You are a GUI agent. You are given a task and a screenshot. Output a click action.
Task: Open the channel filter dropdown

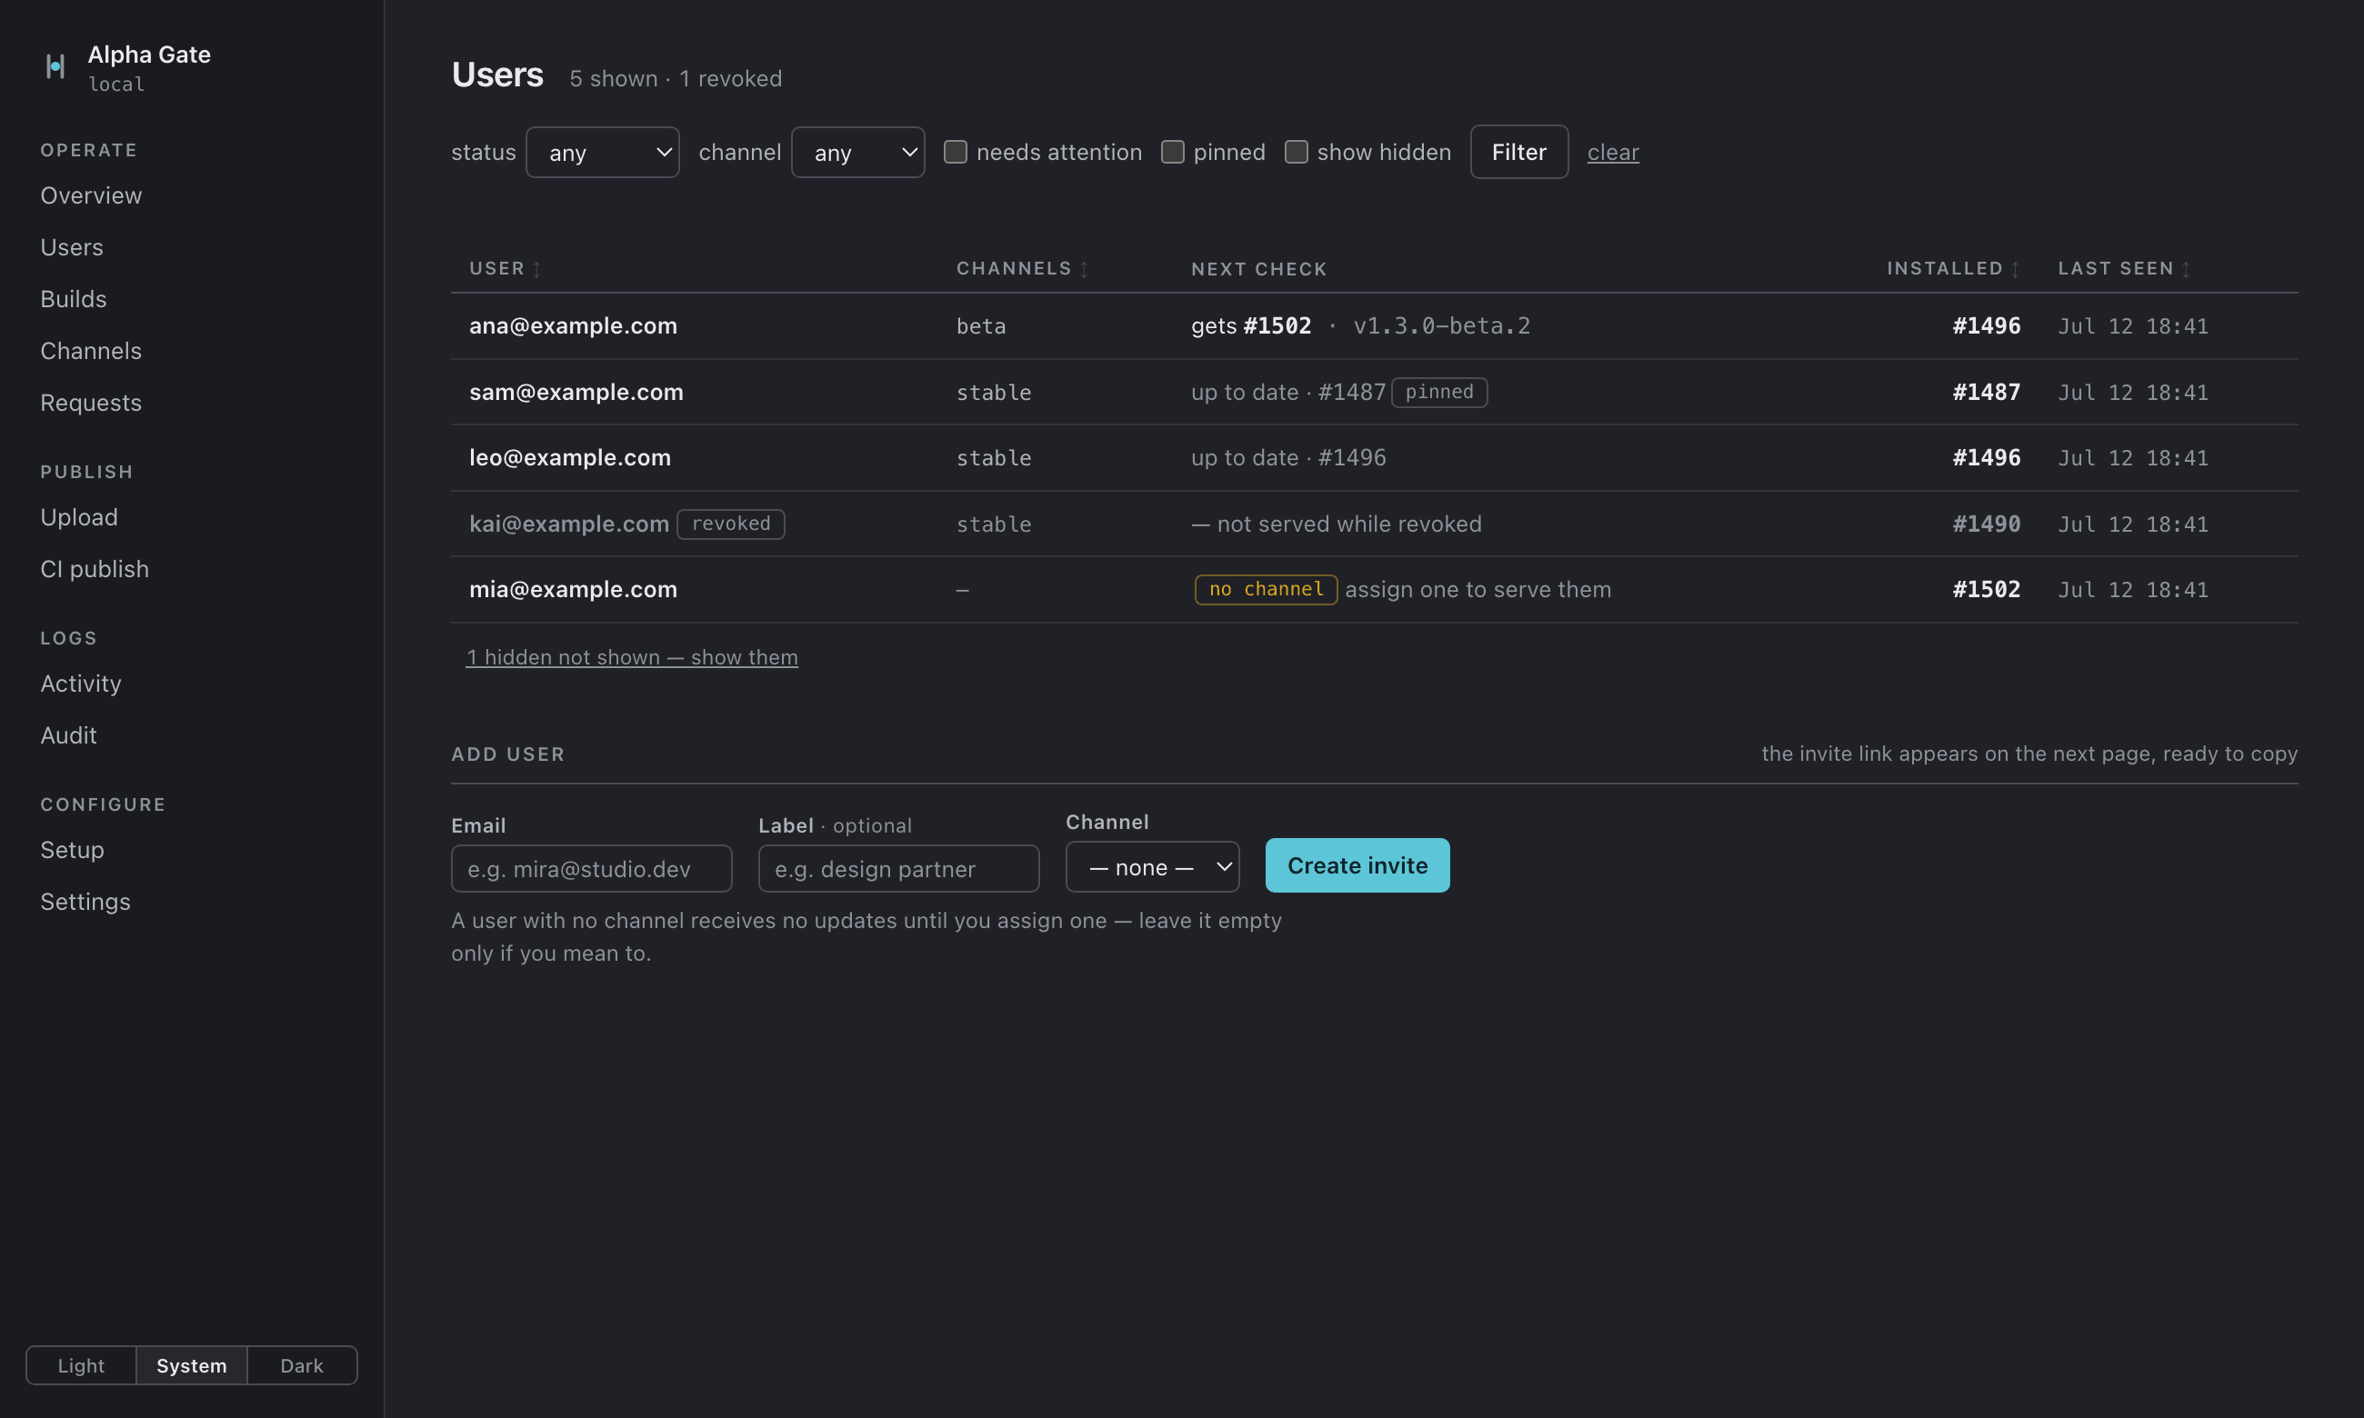(x=858, y=152)
